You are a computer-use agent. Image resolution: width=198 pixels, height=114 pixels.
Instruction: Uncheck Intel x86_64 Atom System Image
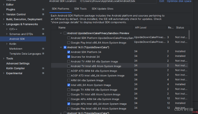pyautogui.click(x=69, y=85)
